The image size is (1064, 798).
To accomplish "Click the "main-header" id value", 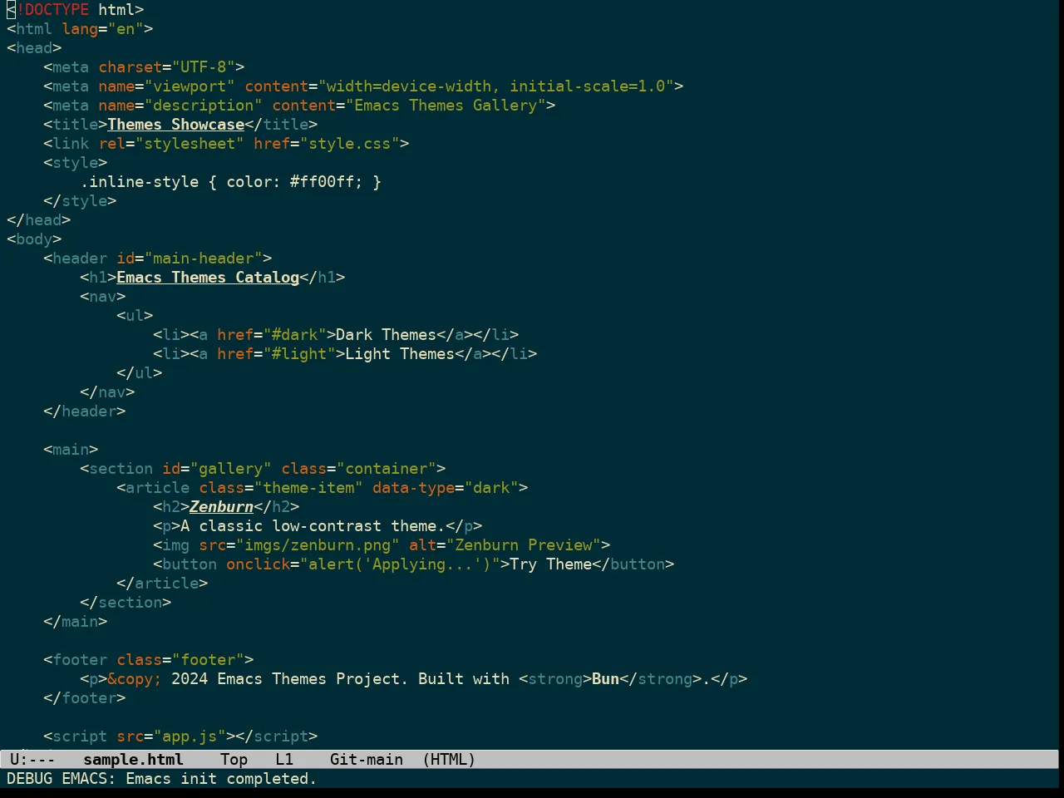I will pyautogui.click(x=203, y=258).
